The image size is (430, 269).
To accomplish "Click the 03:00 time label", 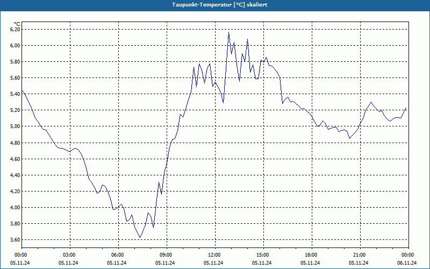I will point(70,255).
